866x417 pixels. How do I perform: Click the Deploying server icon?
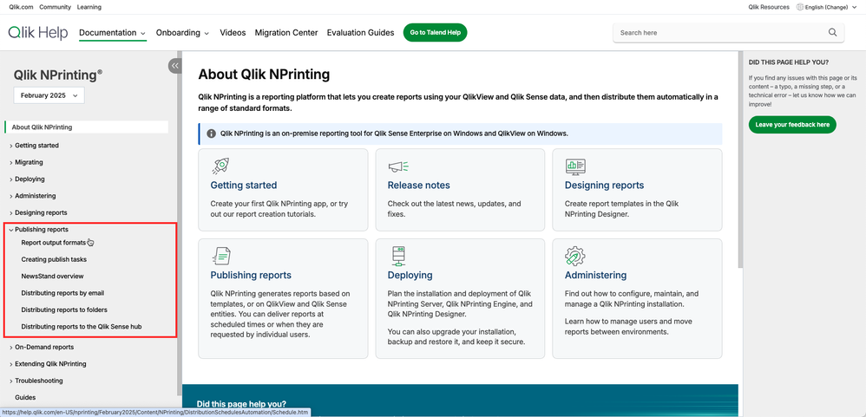click(398, 256)
